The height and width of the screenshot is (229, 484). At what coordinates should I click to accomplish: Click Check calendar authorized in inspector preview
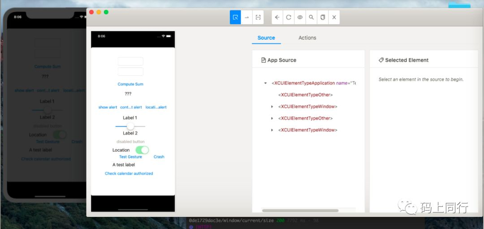(129, 174)
